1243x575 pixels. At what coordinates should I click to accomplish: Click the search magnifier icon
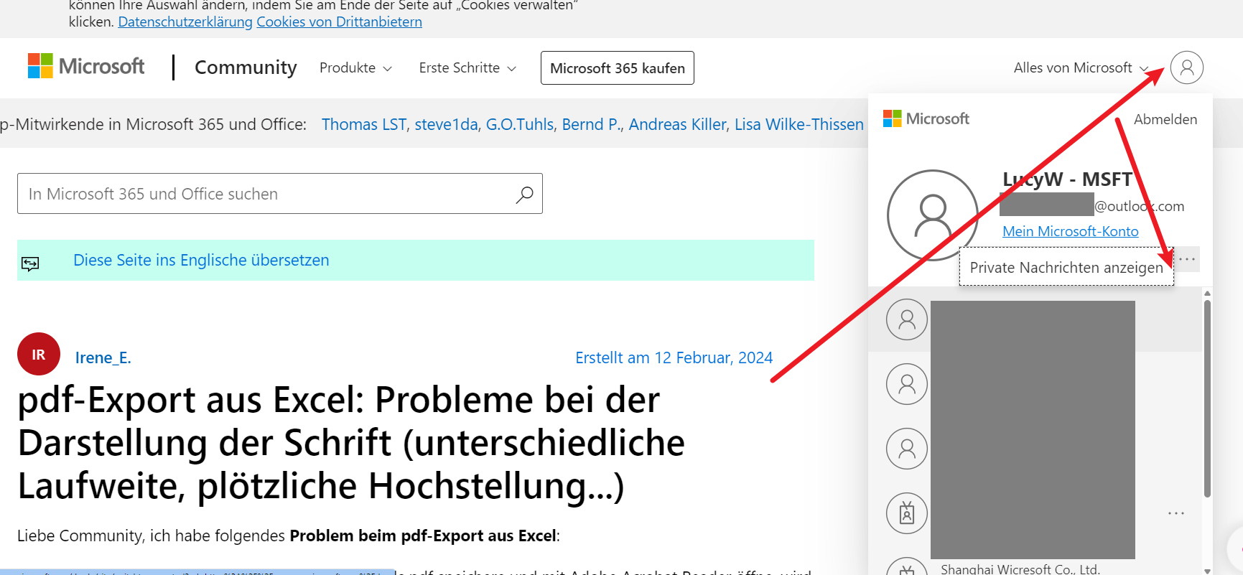524,194
